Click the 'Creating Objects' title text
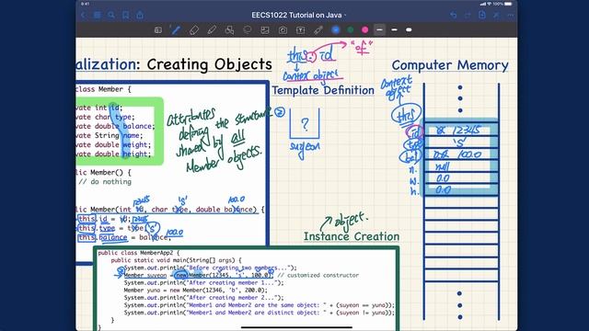 click(x=209, y=64)
